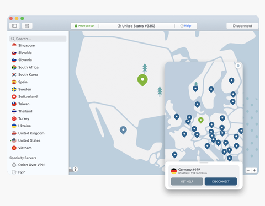
Task: Click the Turkey flag icon
Action: (x=14, y=118)
